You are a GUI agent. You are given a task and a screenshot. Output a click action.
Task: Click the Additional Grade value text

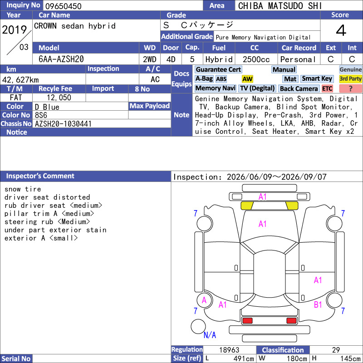click(x=263, y=37)
